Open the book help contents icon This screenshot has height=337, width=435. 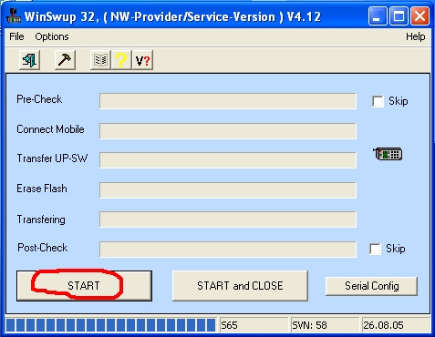tap(100, 60)
